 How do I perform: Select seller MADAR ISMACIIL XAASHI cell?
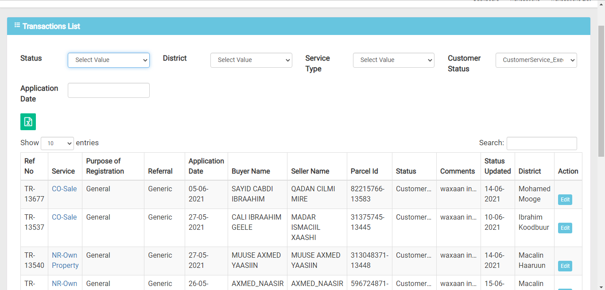click(317, 228)
